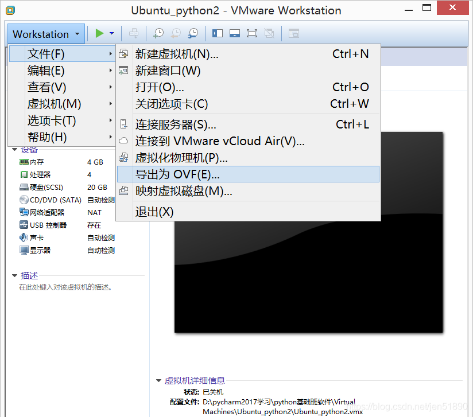Image resolution: width=473 pixels, height=417 pixels.
Task: Click the green power-on play icon
Action: tap(99, 33)
